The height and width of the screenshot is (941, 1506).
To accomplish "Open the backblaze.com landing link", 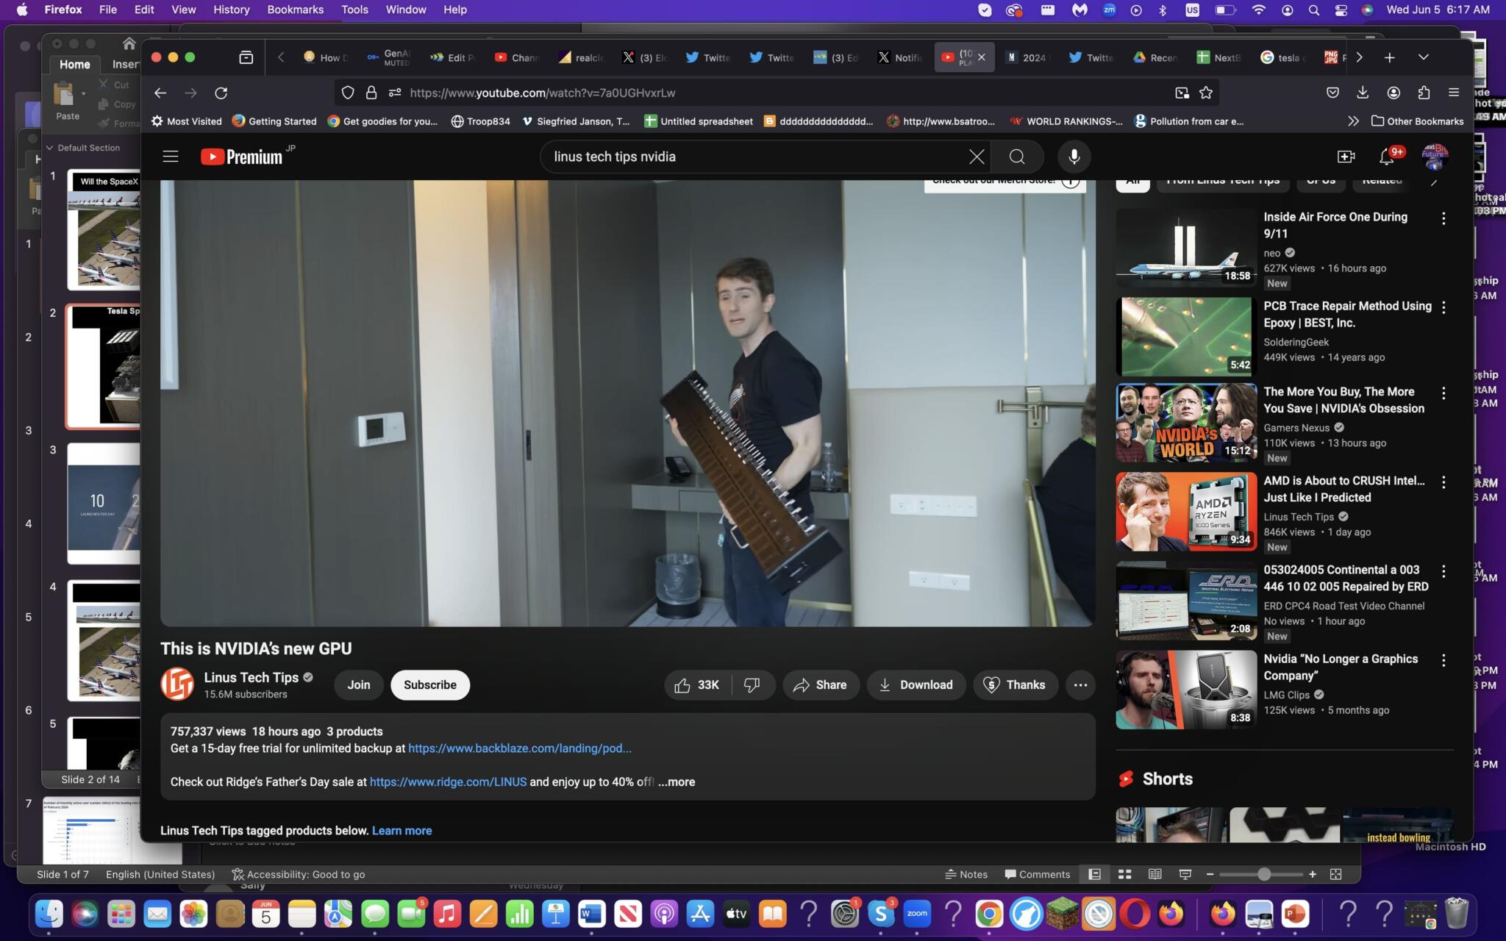I will coord(519,748).
